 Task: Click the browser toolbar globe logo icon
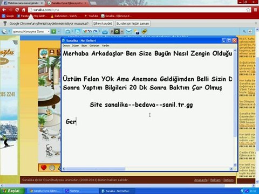[x=5, y=32]
